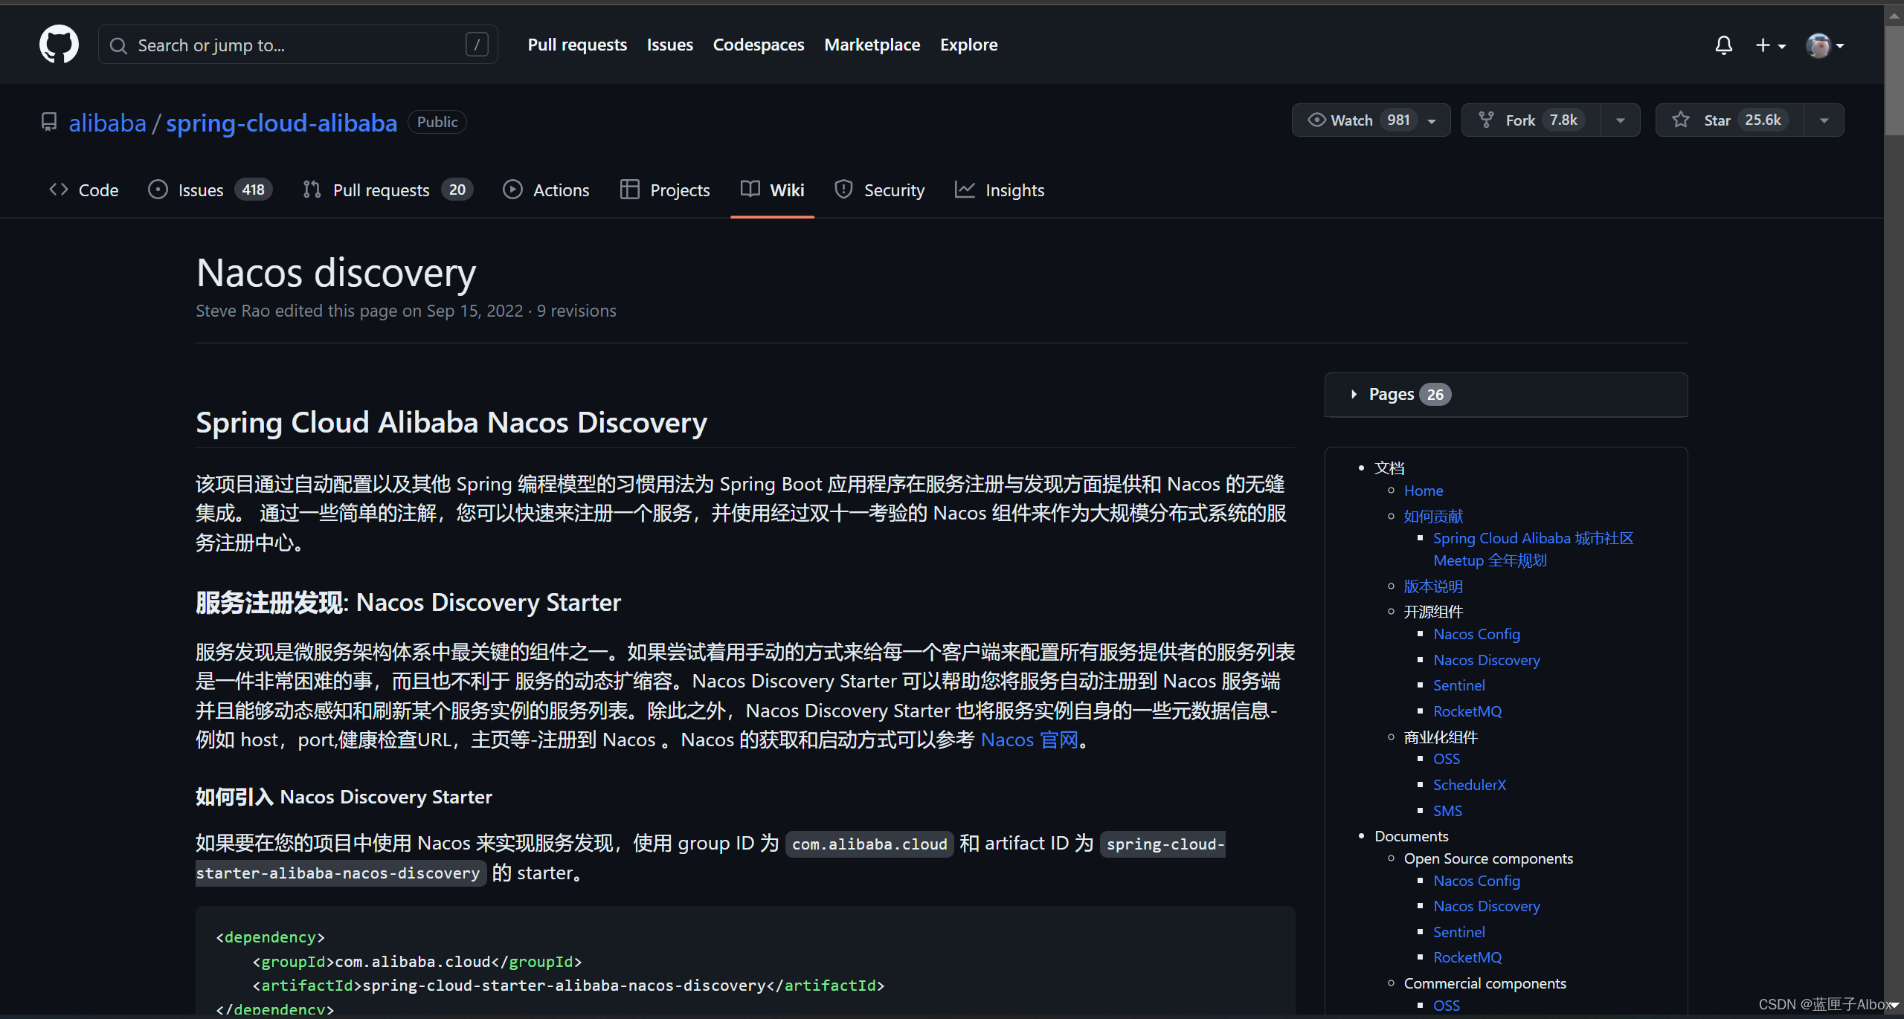1904x1019 pixels.
Task: Open alibaba organization link
Action: click(x=107, y=123)
